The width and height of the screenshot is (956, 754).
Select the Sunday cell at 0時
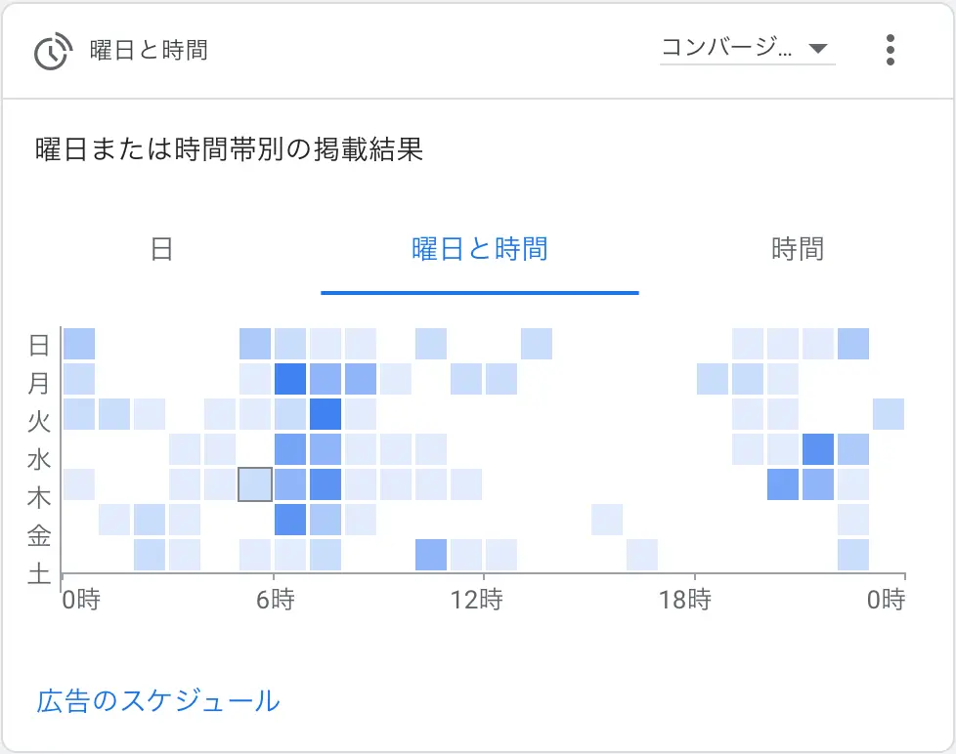pyautogui.click(x=80, y=343)
